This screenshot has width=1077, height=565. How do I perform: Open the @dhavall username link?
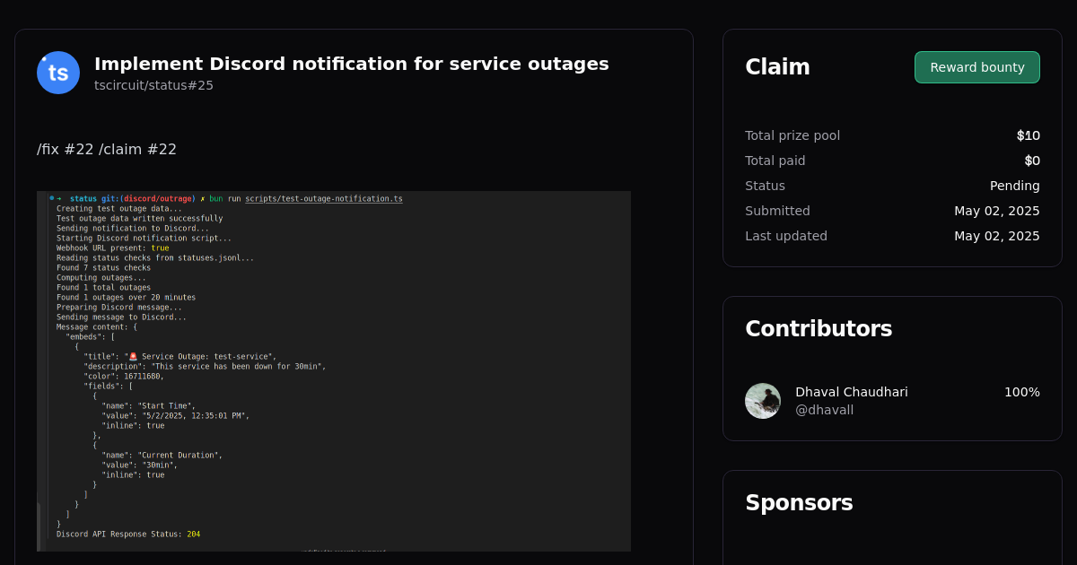[x=824, y=410]
